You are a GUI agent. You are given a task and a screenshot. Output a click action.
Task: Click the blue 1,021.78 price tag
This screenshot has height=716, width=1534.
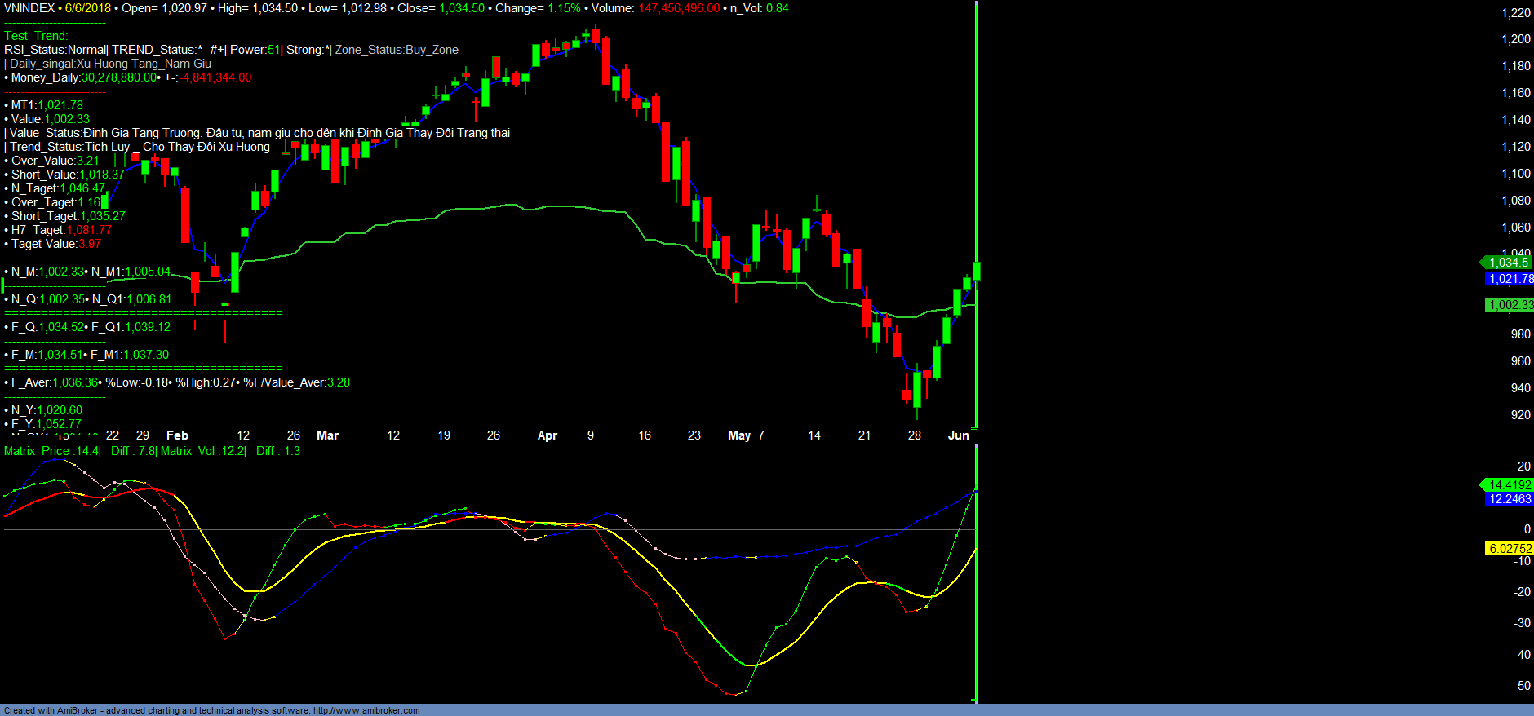coord(1510,279)
